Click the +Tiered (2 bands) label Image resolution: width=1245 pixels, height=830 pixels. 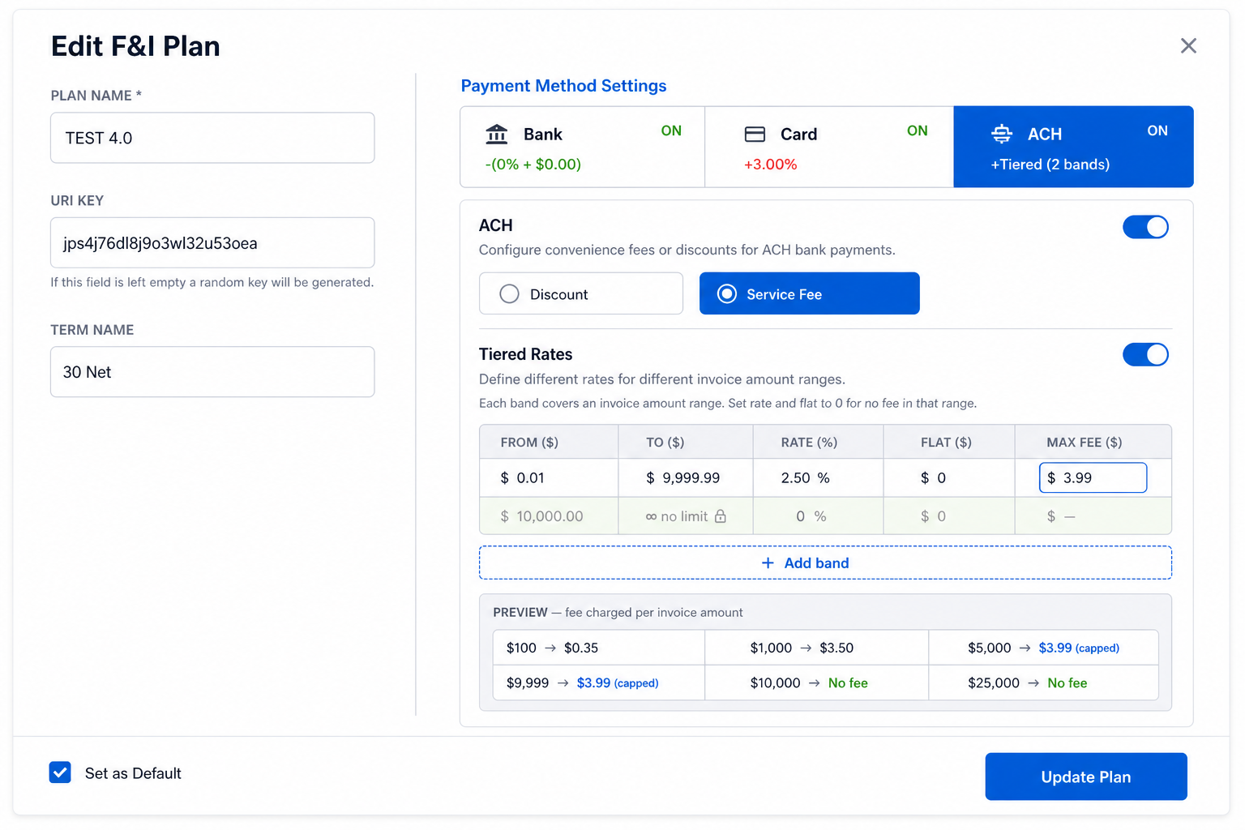(1050, 165)
